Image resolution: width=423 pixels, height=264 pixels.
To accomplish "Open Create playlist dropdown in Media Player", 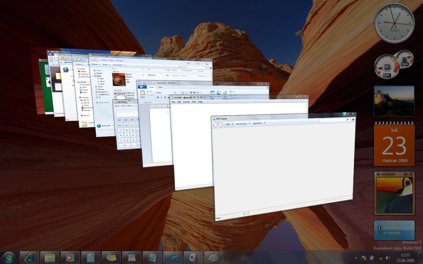I will tap(118, 65).
